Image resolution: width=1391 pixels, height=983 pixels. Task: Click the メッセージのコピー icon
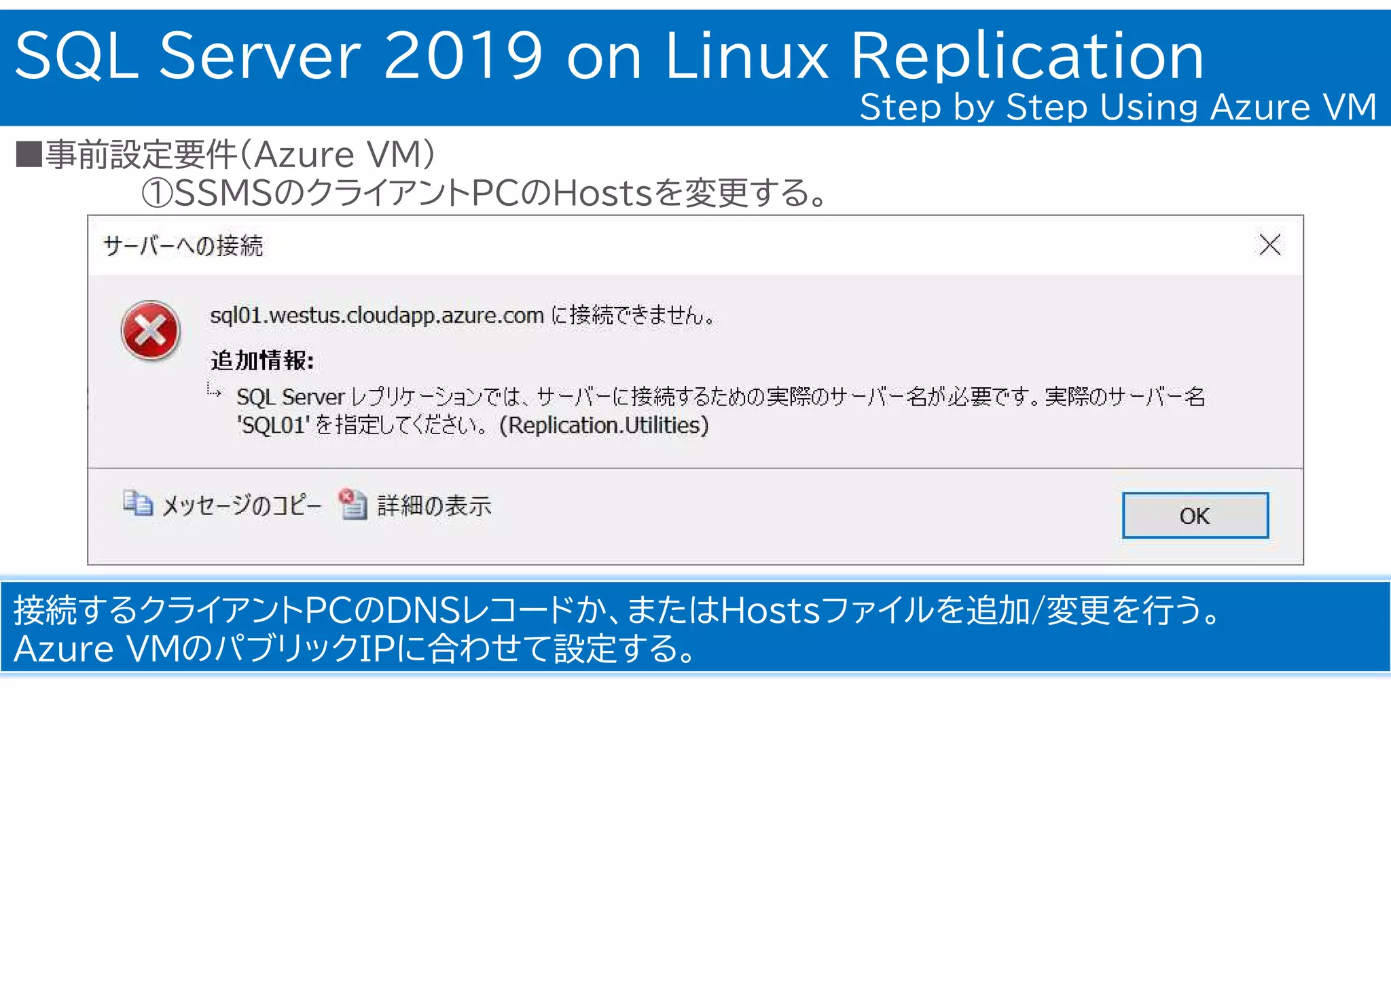click(138, 503)
